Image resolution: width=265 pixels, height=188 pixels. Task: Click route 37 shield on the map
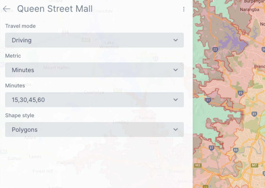(x=211, y=148)
